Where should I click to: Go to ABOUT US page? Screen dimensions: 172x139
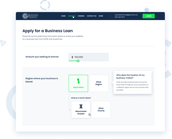[x=72, y=16]
